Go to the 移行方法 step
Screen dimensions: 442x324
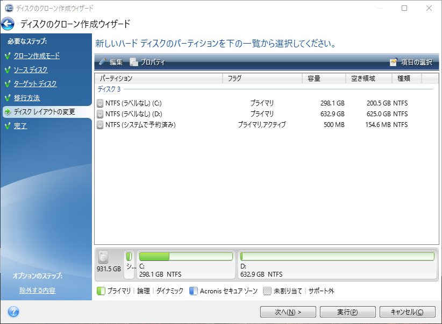tap(27, 97)
